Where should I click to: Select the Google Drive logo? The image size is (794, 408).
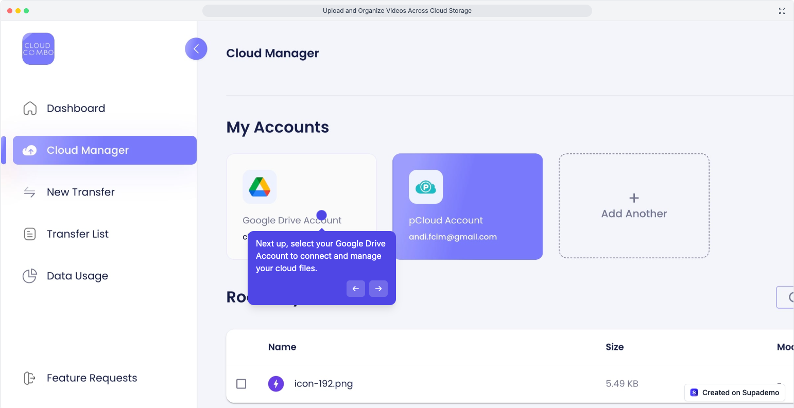click(x=260, y=187)
